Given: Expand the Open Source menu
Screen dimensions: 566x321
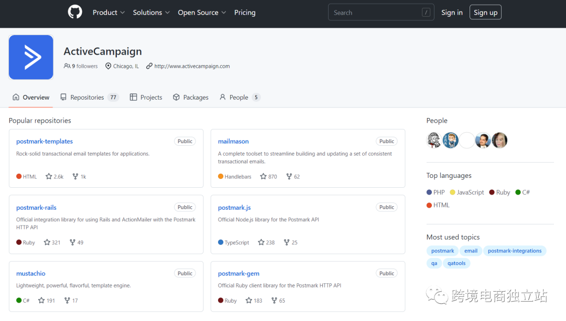Looking at the screenshot, I should [x=202, y=12].
